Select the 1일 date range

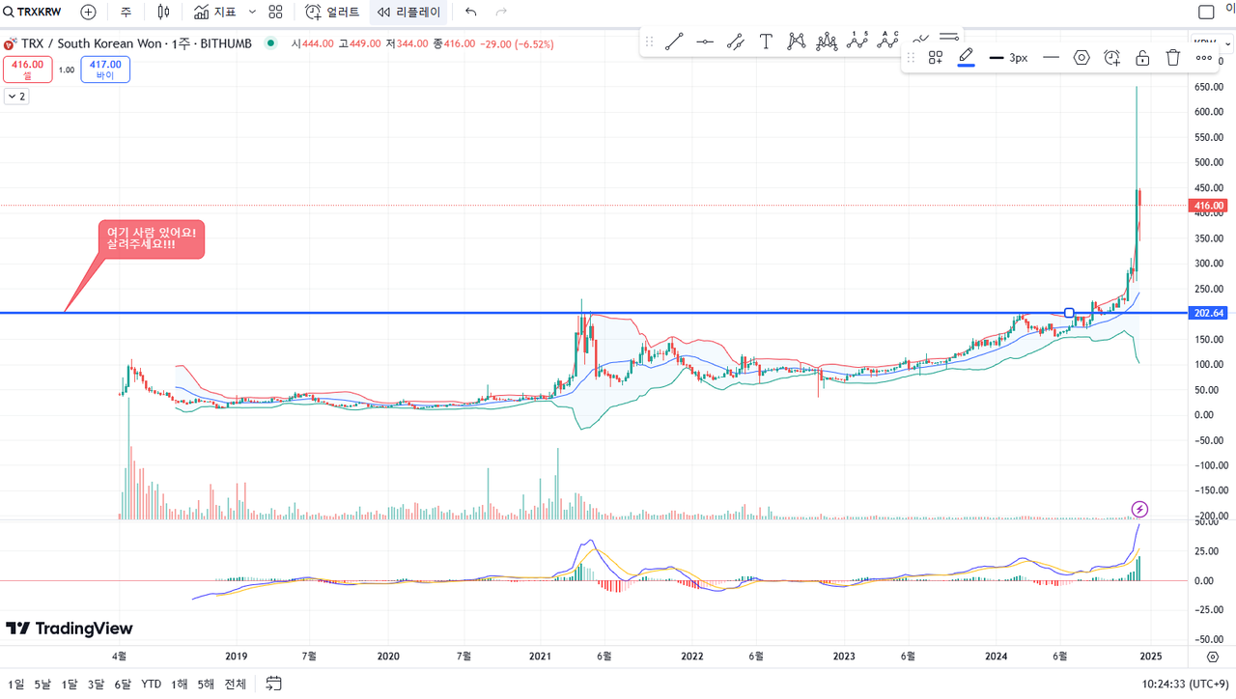tap(16, 685)
